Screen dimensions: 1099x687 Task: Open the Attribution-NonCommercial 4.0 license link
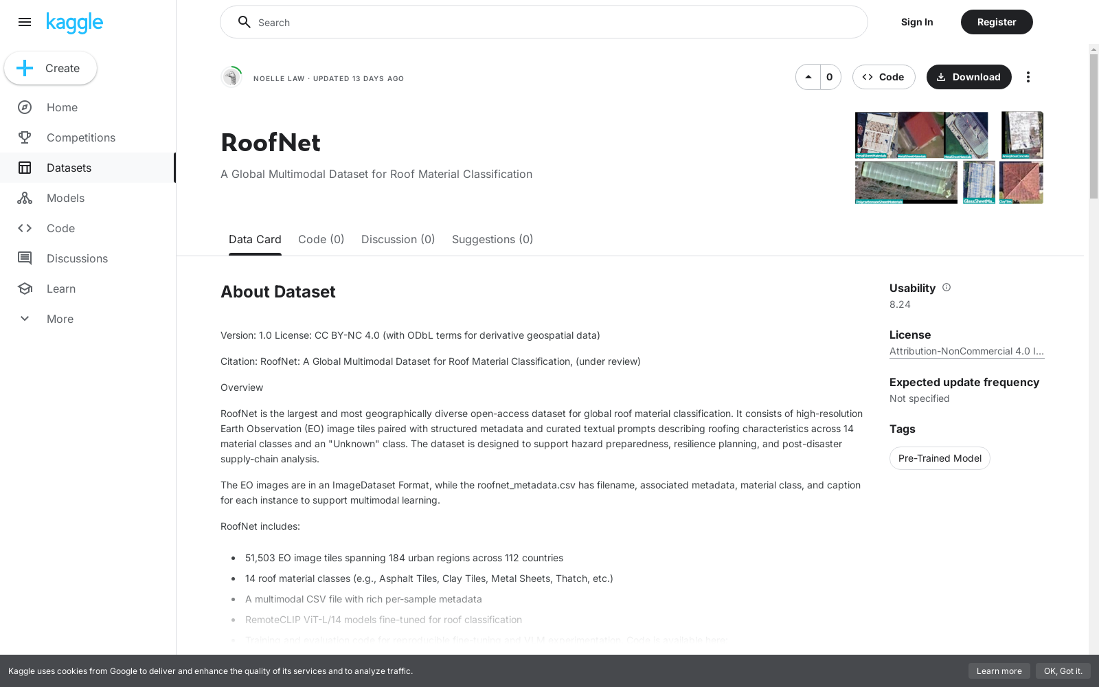pyautogui.click(x=966, y=351)
